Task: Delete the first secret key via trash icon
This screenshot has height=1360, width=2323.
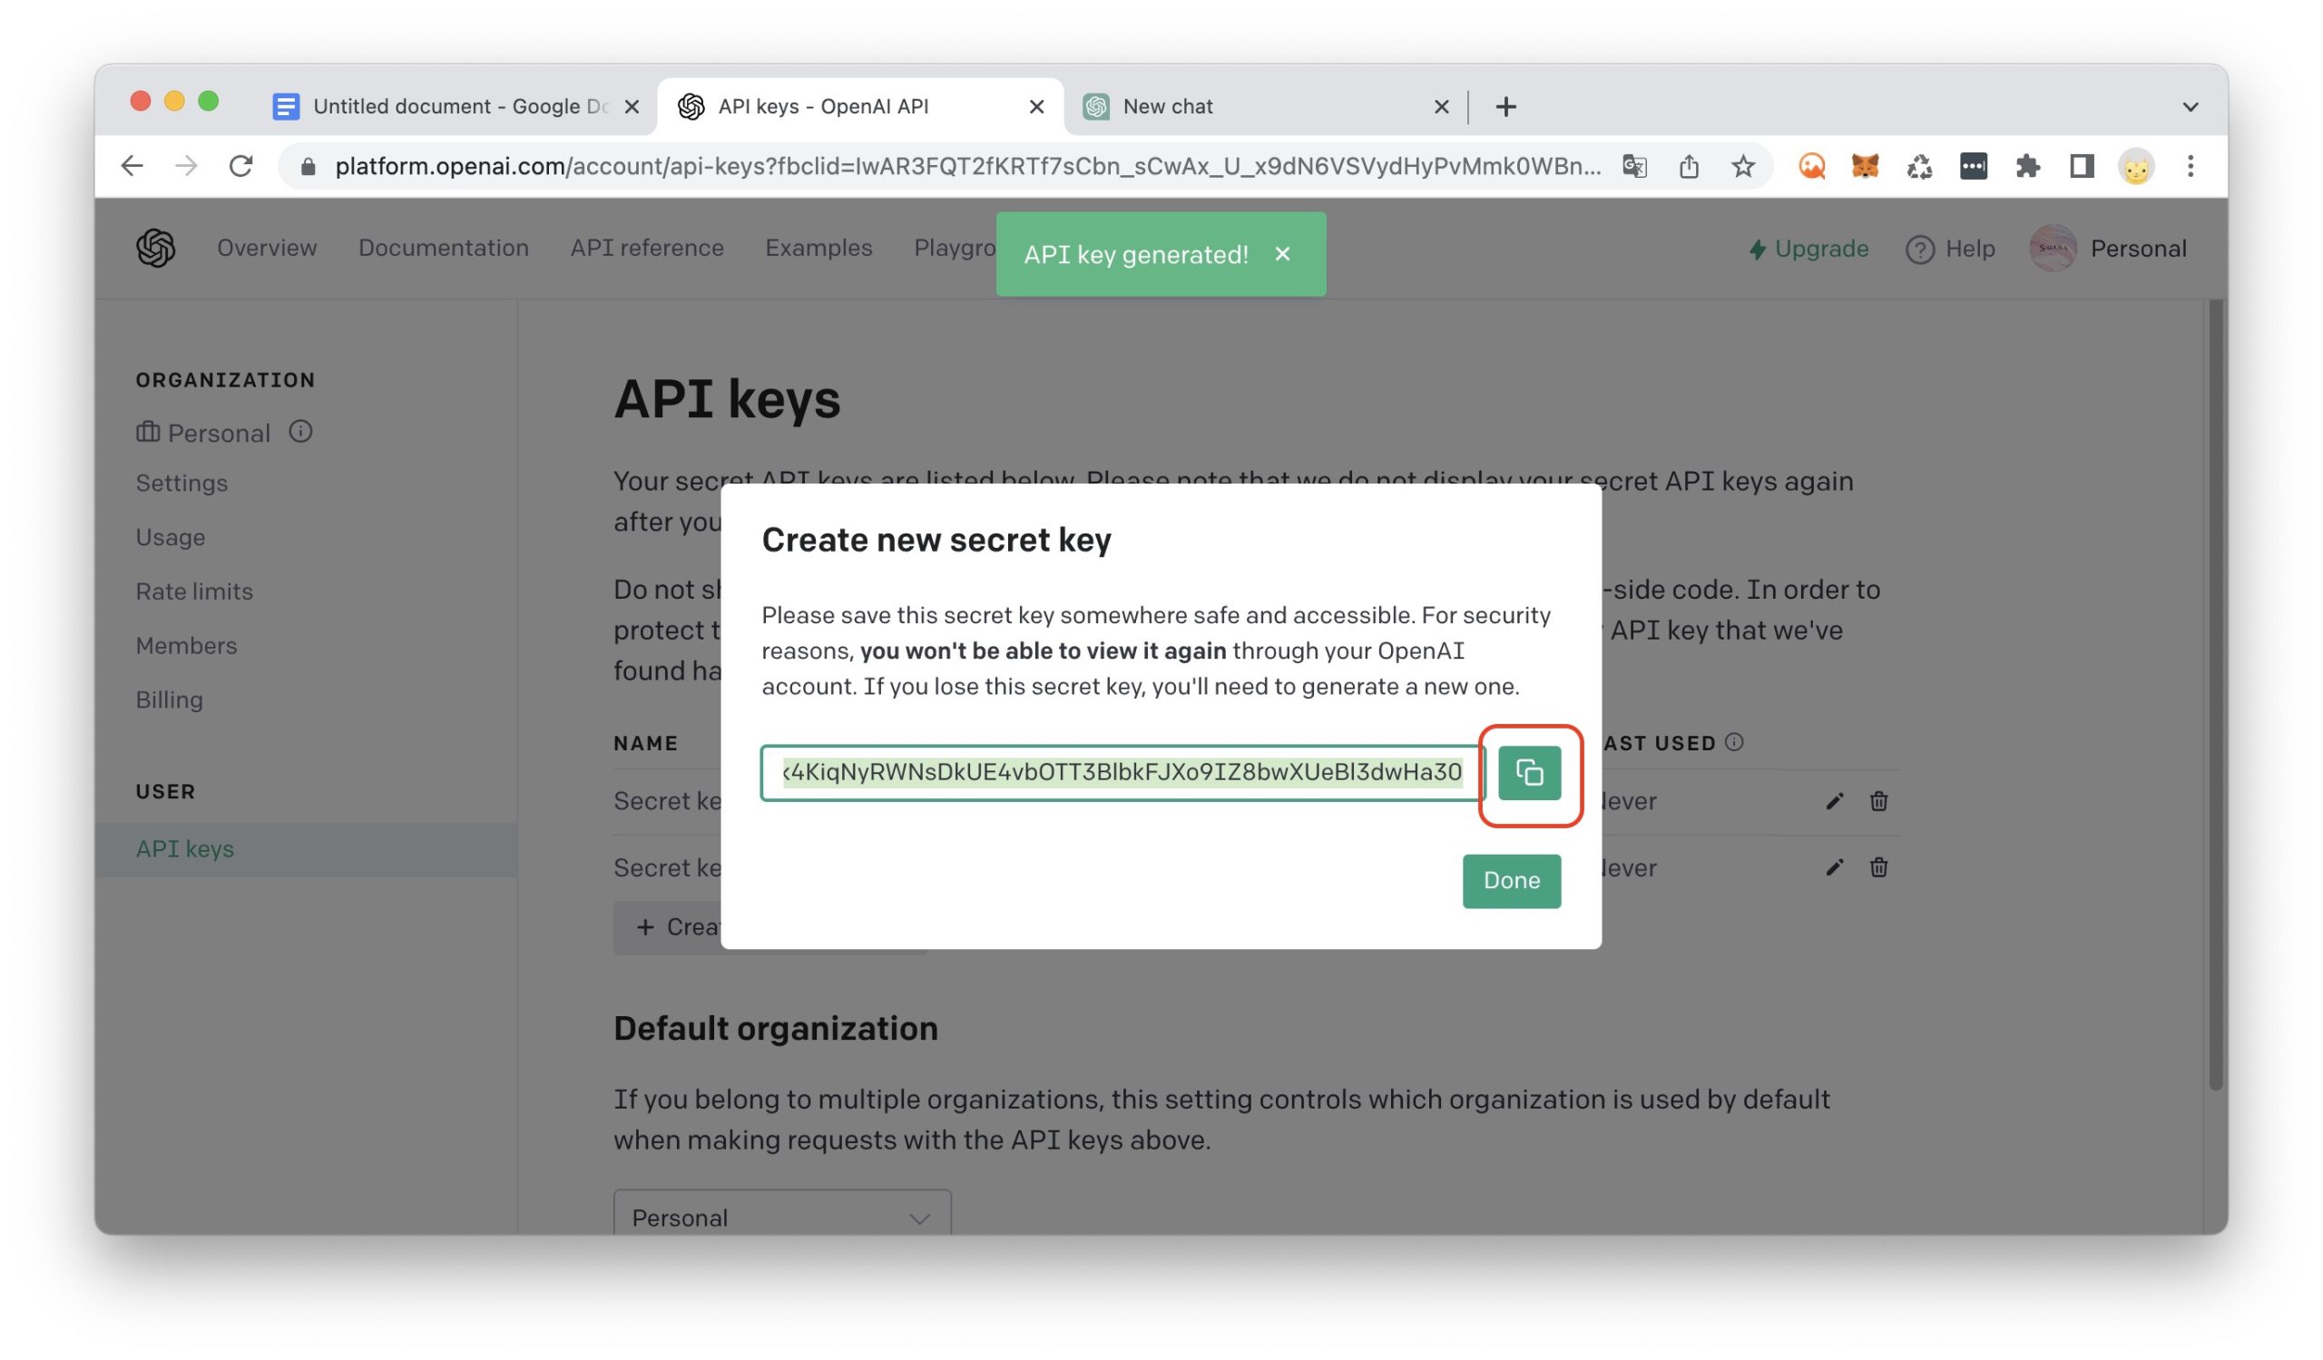Action: pyautogui.click(x=1877, y=801)
